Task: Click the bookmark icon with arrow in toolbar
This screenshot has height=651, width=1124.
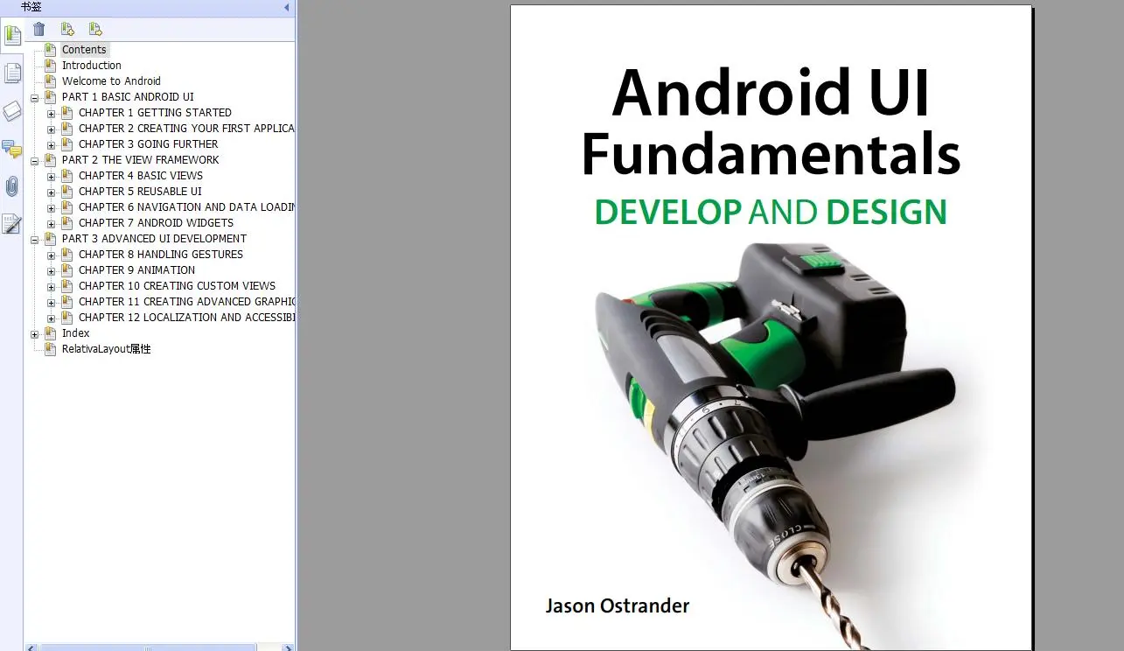Action: [x=95, y=30]
